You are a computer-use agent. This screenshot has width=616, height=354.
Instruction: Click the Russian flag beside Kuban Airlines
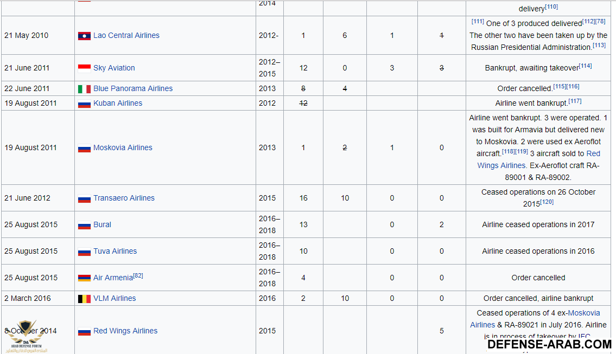point(84,104)
